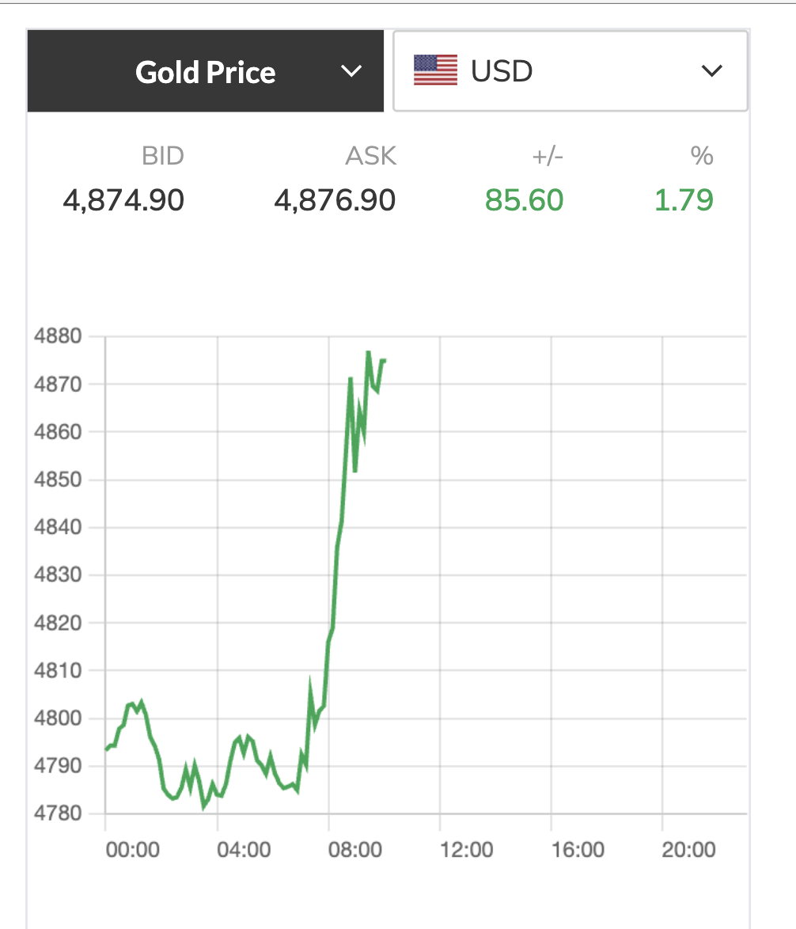Click the 04:00 time axis label

[244, 850]
